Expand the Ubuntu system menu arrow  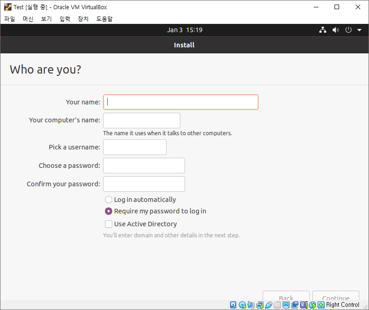click(359, 30)
